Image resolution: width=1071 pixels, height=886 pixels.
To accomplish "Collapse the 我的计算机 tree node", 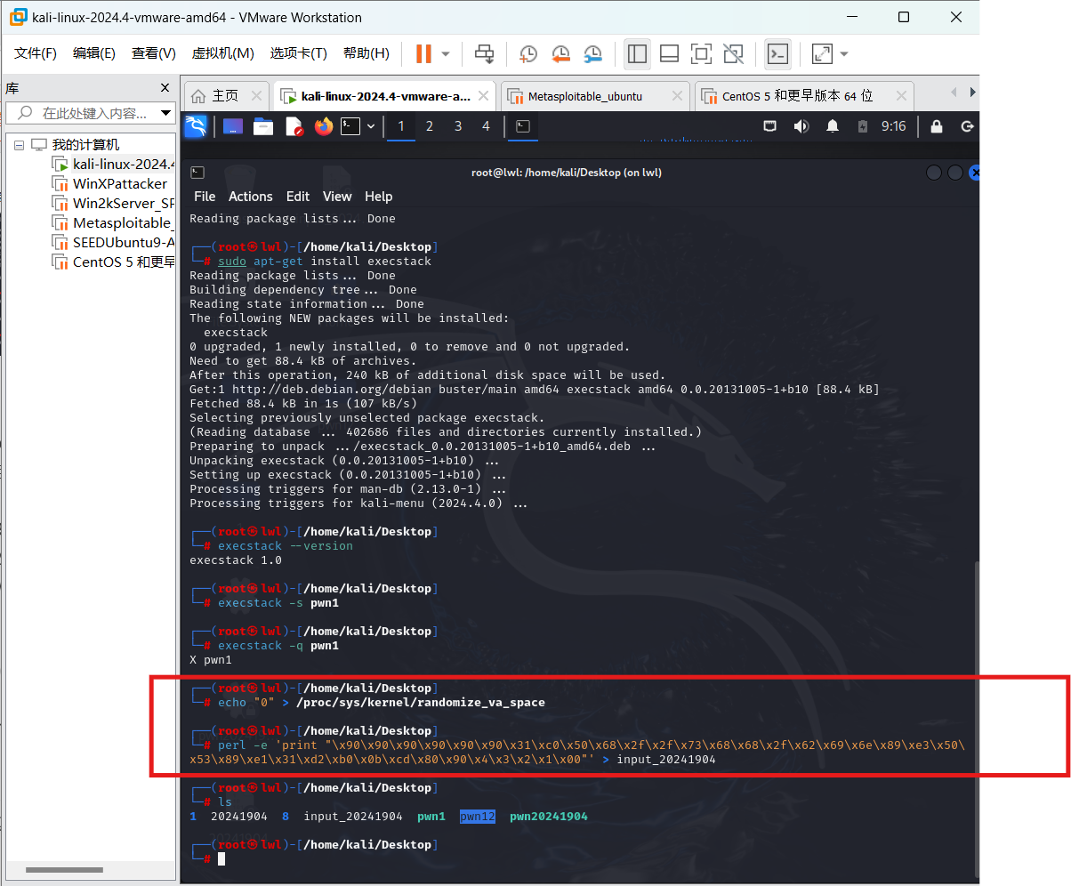I will coord(19,145).
